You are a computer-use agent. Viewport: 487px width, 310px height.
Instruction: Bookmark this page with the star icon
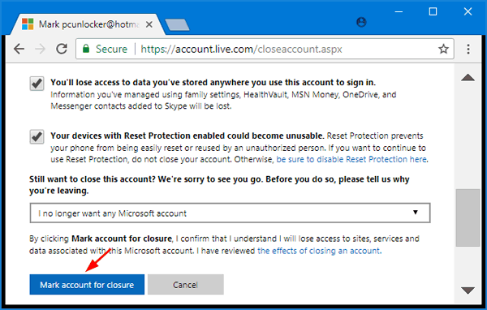pyautogui.click(x=443, y=49)
